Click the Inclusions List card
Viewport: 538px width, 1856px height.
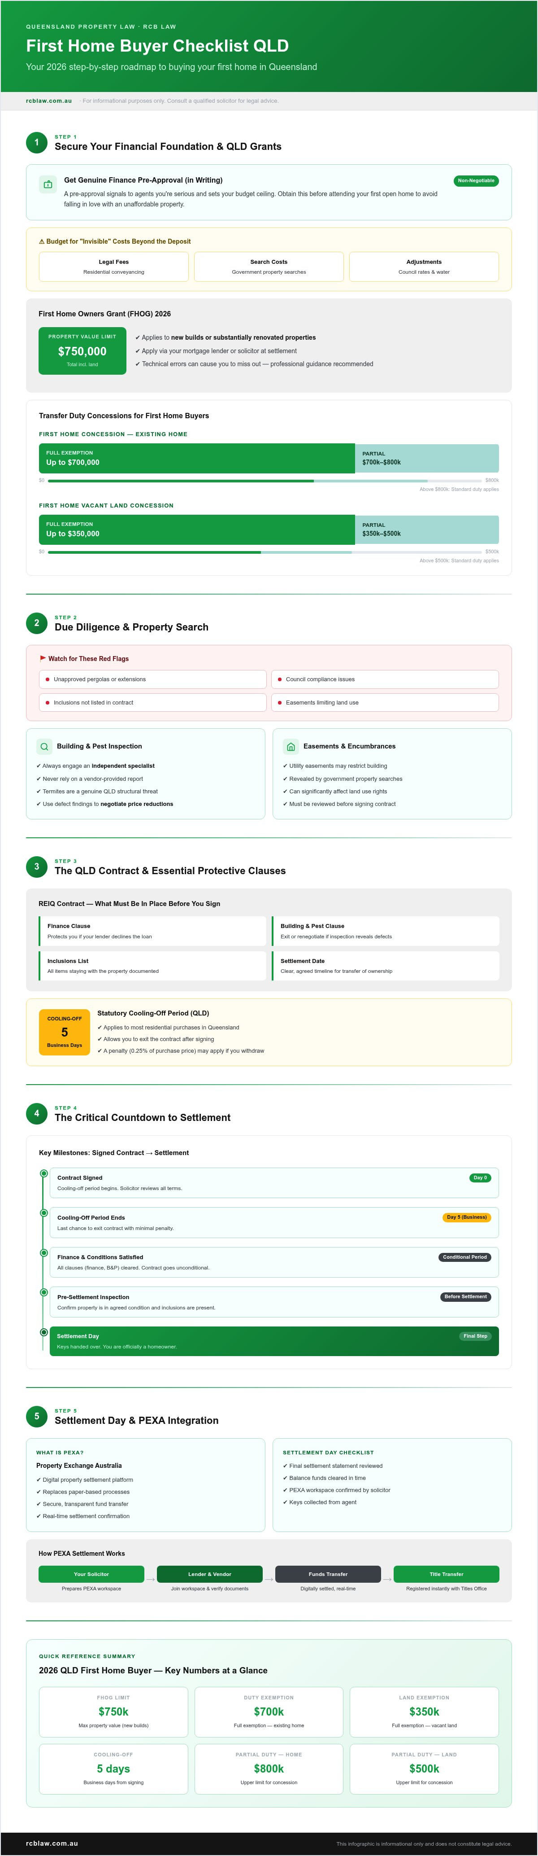click(x=153, y=965)
